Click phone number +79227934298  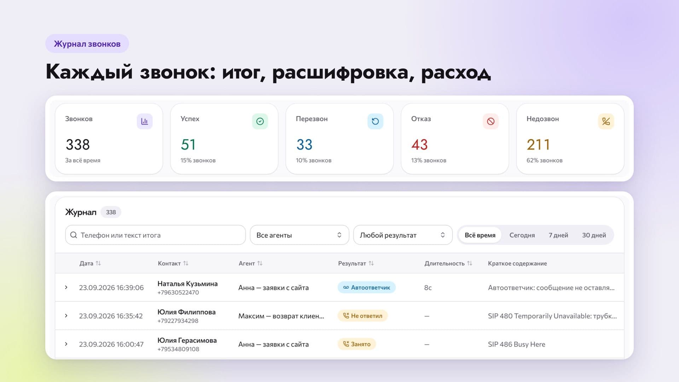tap(178, 320)
